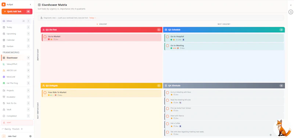294x138 pixels.
Task: Click the Daily Yield text
Action: 14,129
